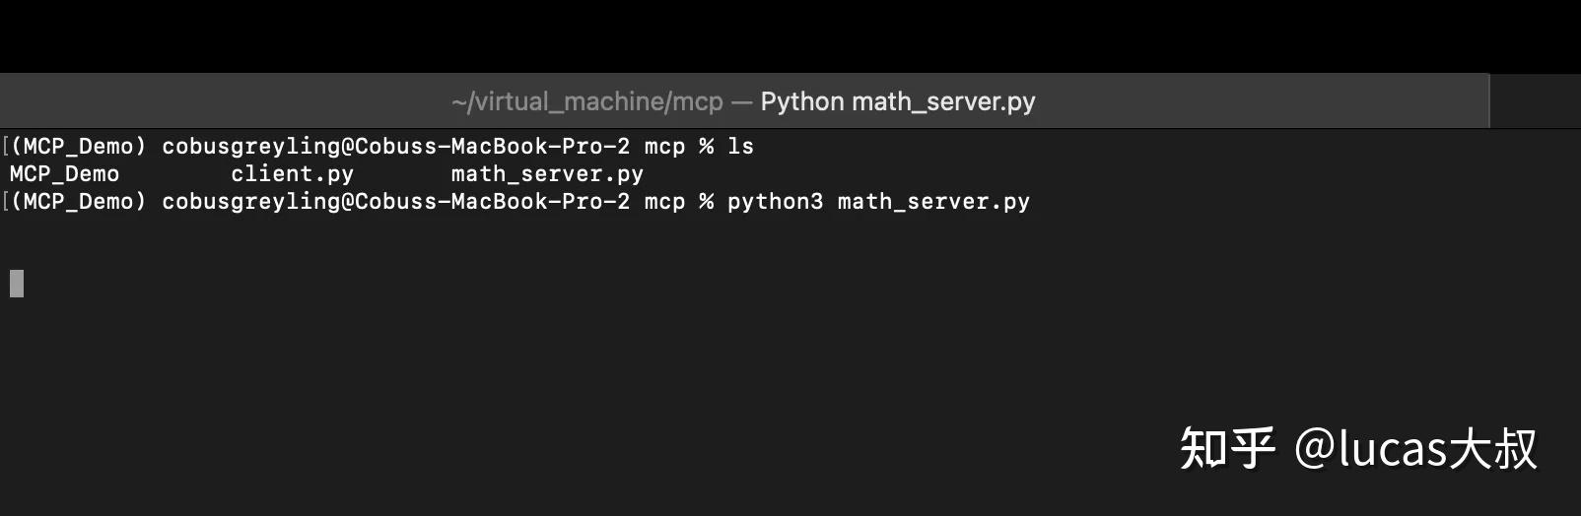Image resolution: width=1581 pixels, height=516 pixels.
Task: Click the % prompt symbol before ls
Action: click(x=706, y=147)
